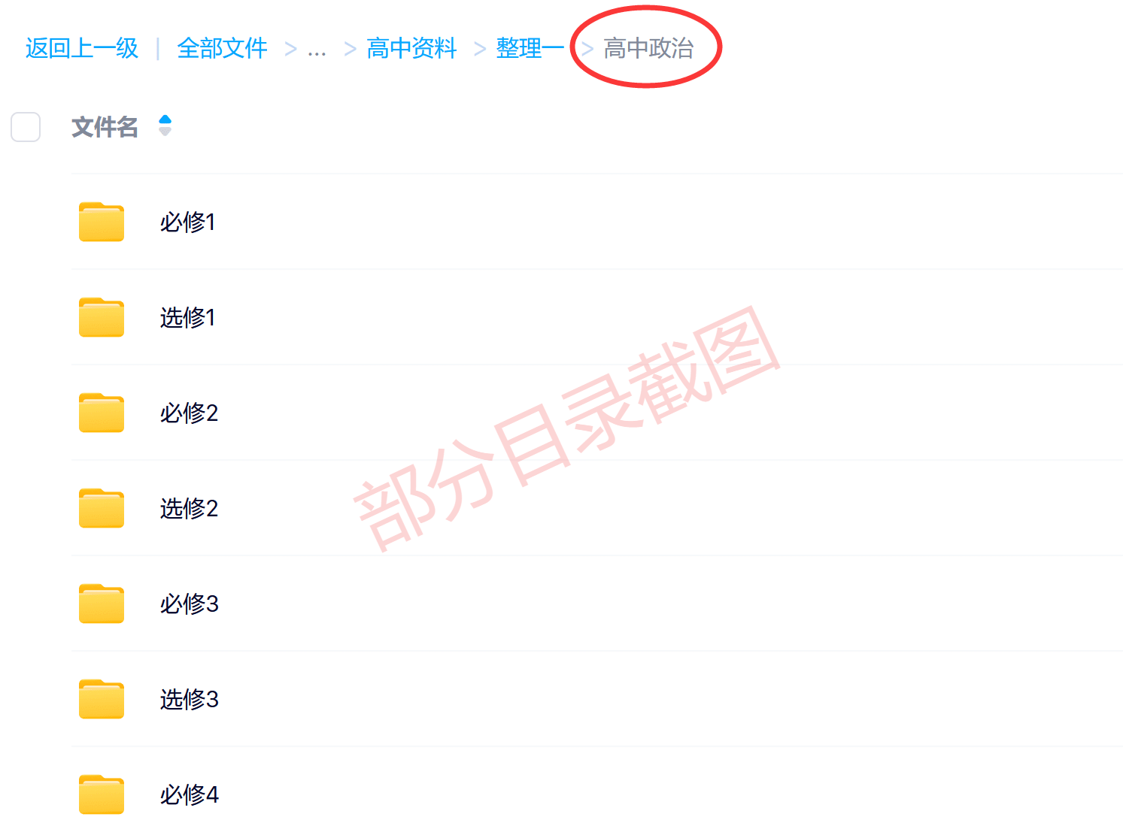This screenshot has height=838, width=1123.
Task: Open the 选修2 folder icon
Action: click(x=102, y=508)
